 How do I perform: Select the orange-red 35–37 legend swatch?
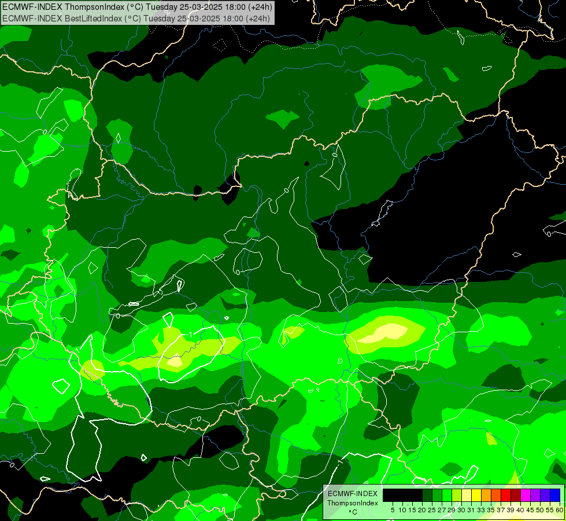point(496,495)
